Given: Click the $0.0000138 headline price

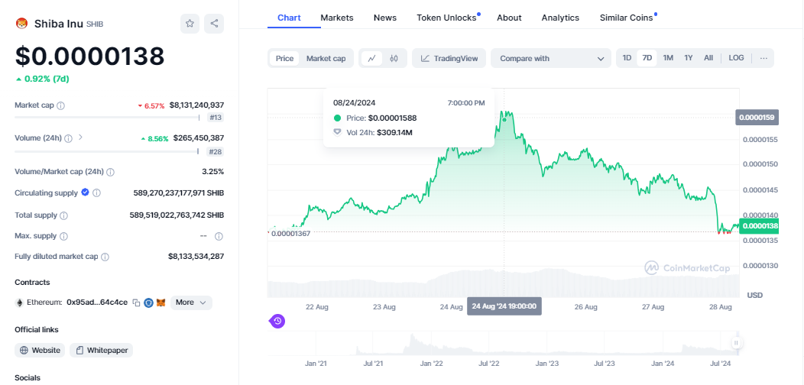Looking at the screenshot, I should point(89,57).
